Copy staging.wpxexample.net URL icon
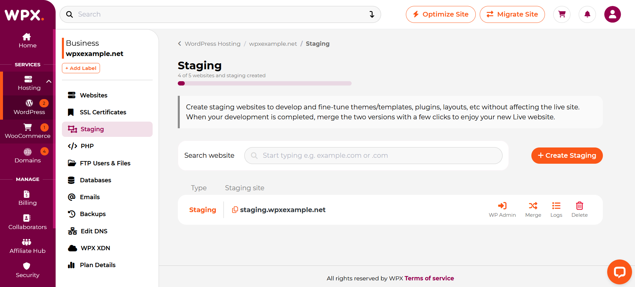Screen dimensions: 635x287 point(235,210)
